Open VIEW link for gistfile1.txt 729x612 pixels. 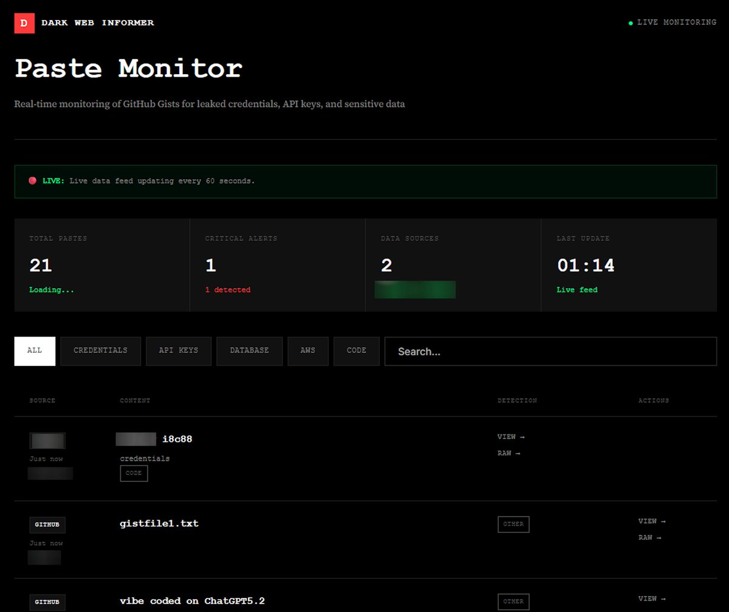(x=652, y=521)
